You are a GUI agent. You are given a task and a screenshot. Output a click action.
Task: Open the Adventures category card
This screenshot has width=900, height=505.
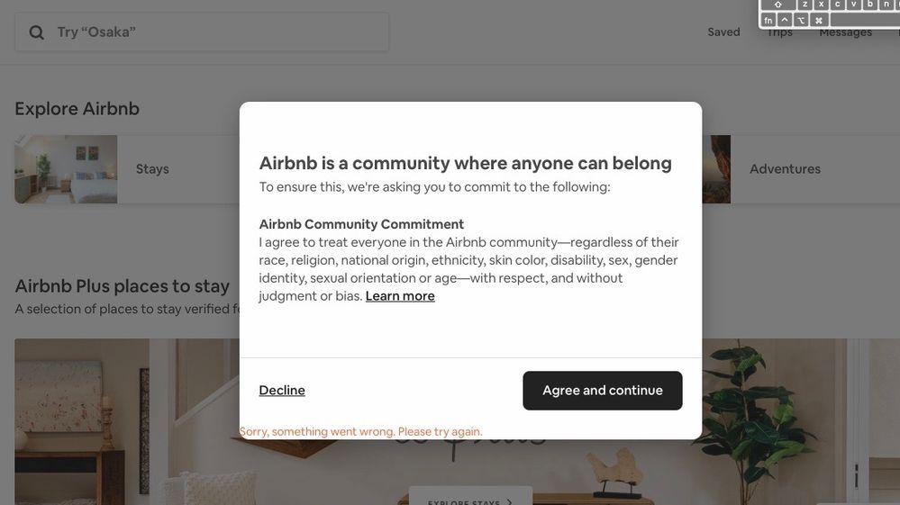click(801, 169)
